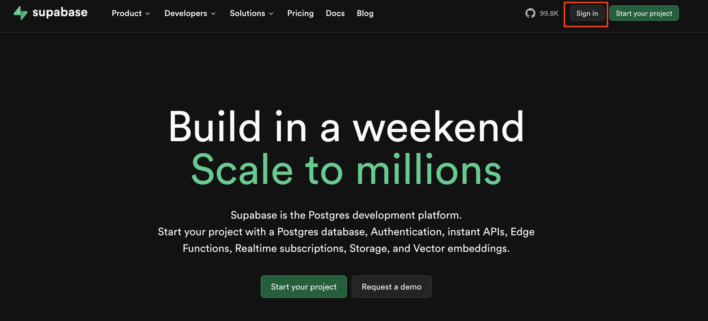Click Start your project below the description
Screen dimensions: 708x321
point(304,287)
